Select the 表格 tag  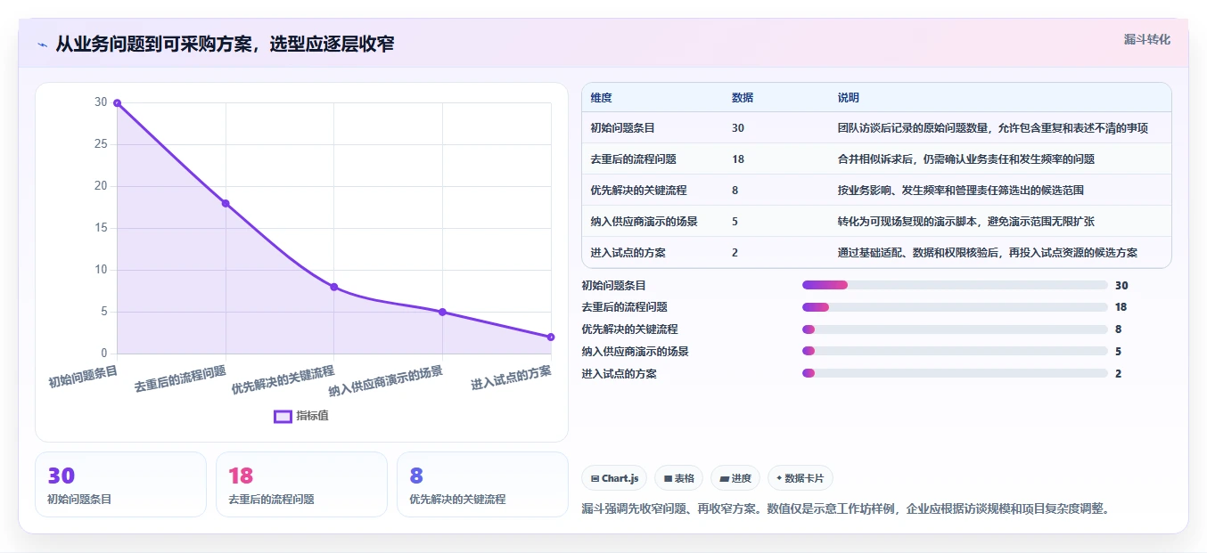(x=678, y=478)
